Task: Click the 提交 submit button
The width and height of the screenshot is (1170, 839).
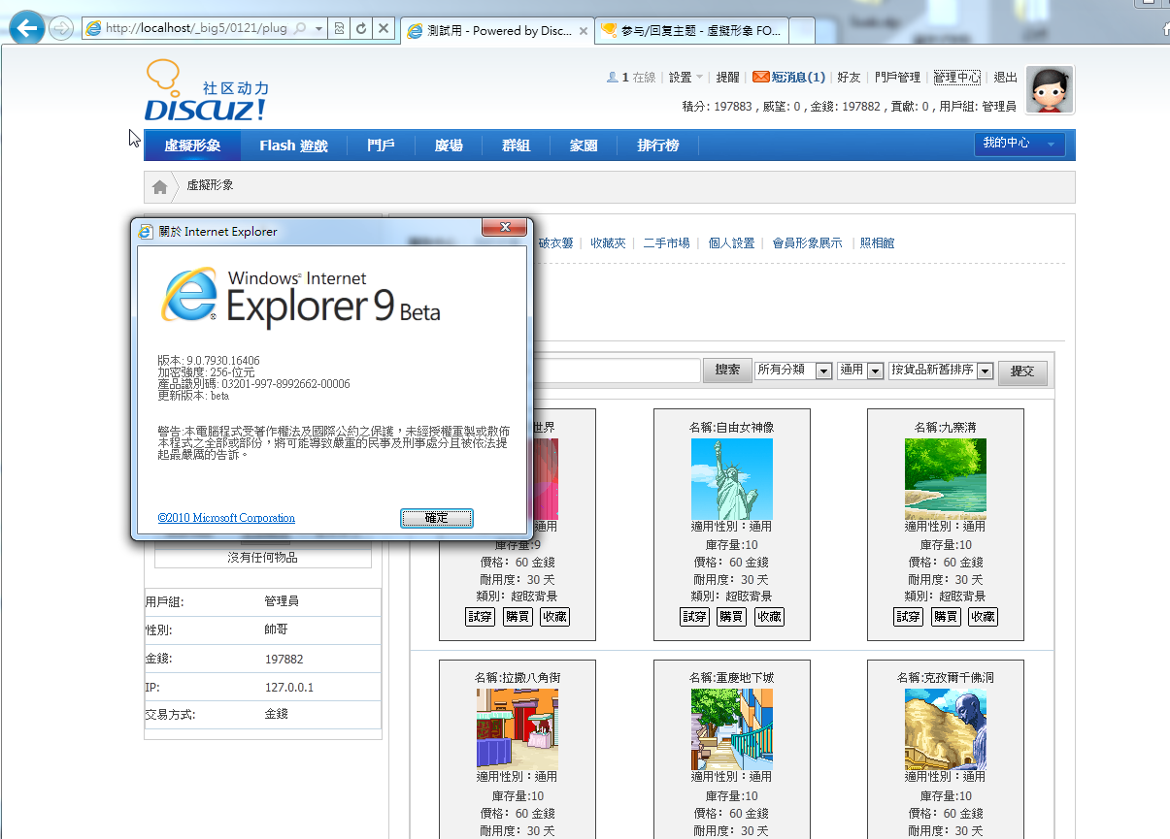Action: (x=1022, y=371)
